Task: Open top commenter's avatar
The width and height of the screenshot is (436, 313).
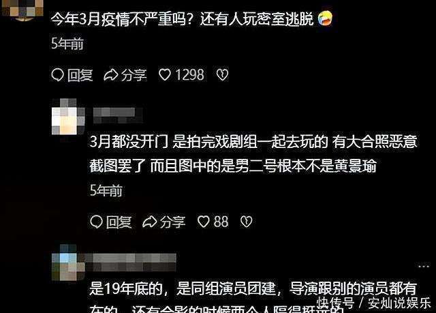Action: (22, 9)
